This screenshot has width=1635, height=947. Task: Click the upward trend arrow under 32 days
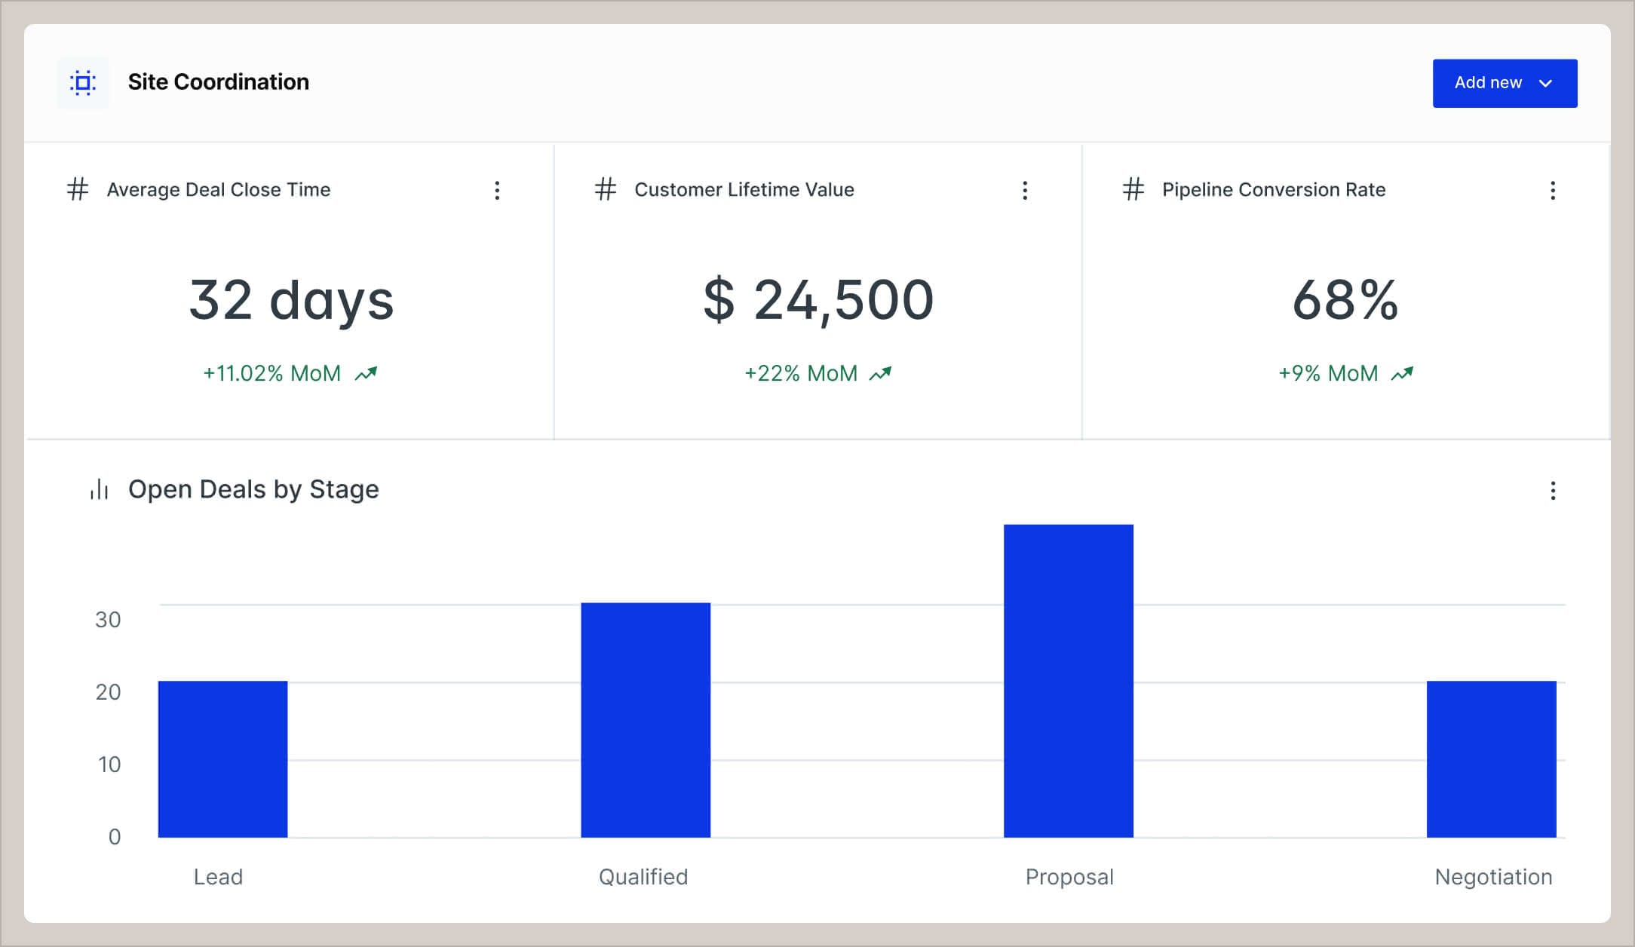click(366, 372)
